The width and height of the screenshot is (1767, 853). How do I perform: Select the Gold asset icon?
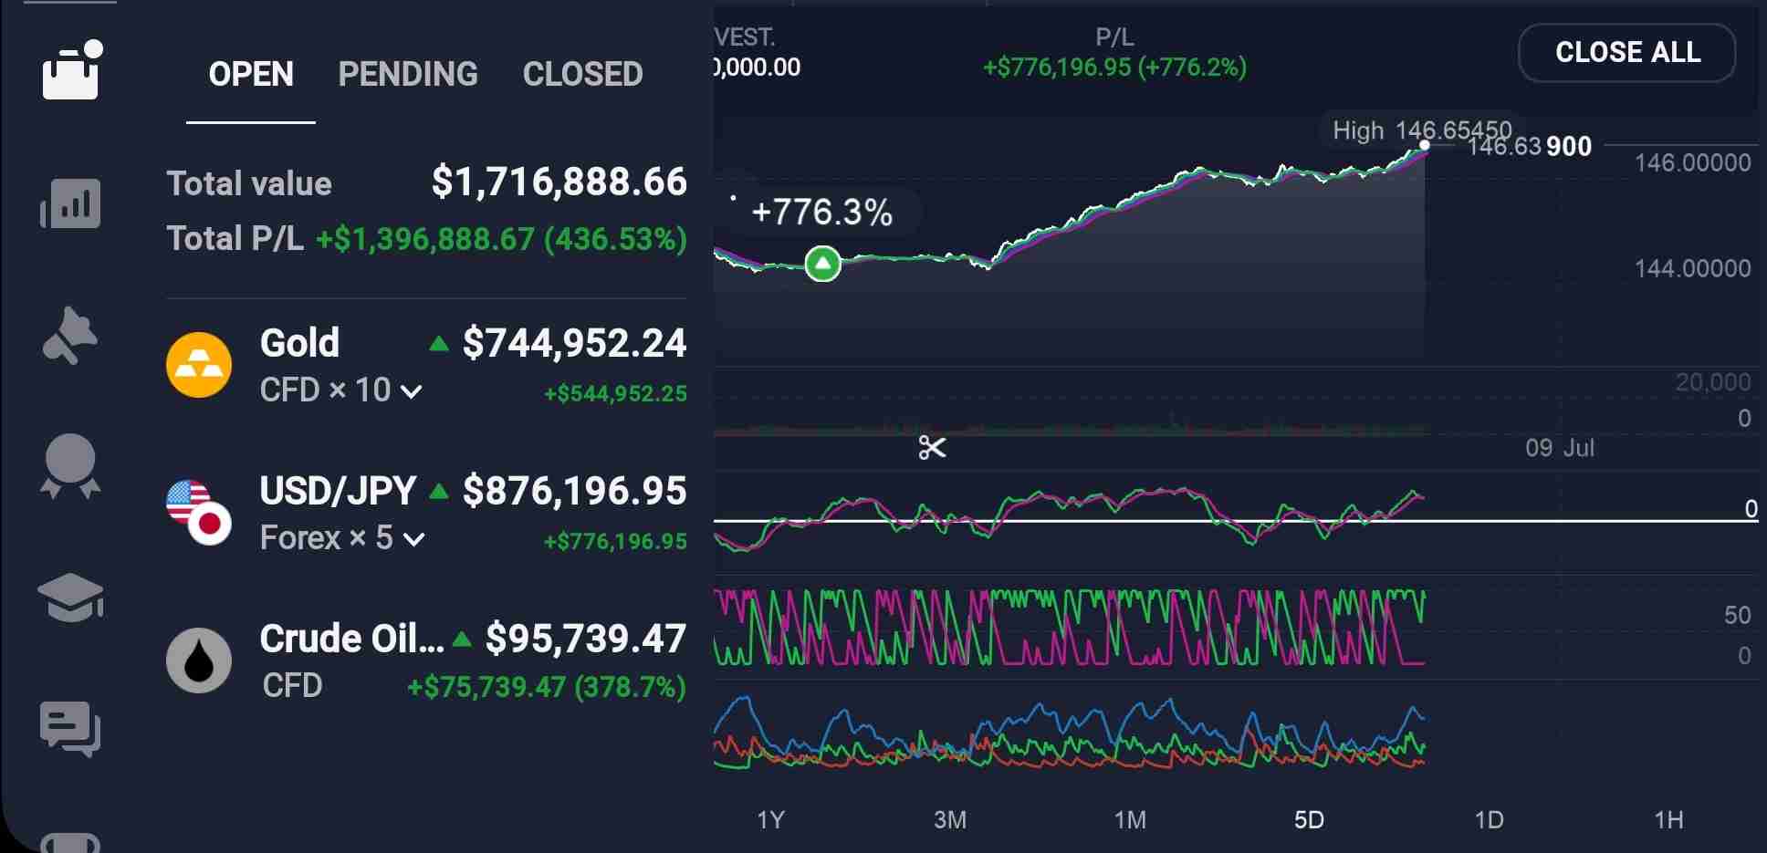point(199,365)
